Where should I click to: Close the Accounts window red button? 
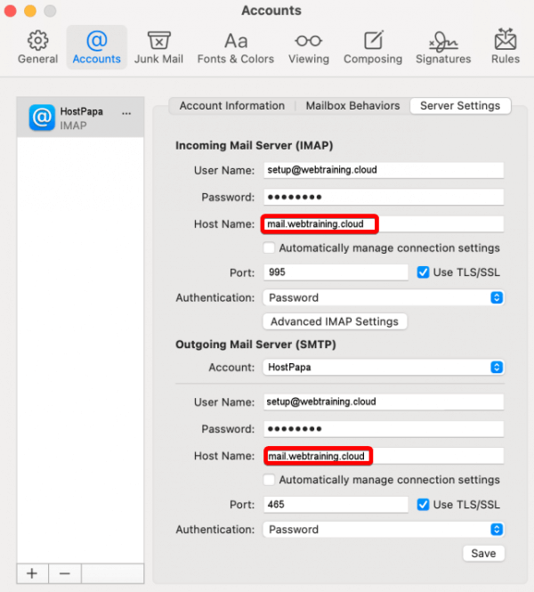pyautogui.click(x=10, y=11)
